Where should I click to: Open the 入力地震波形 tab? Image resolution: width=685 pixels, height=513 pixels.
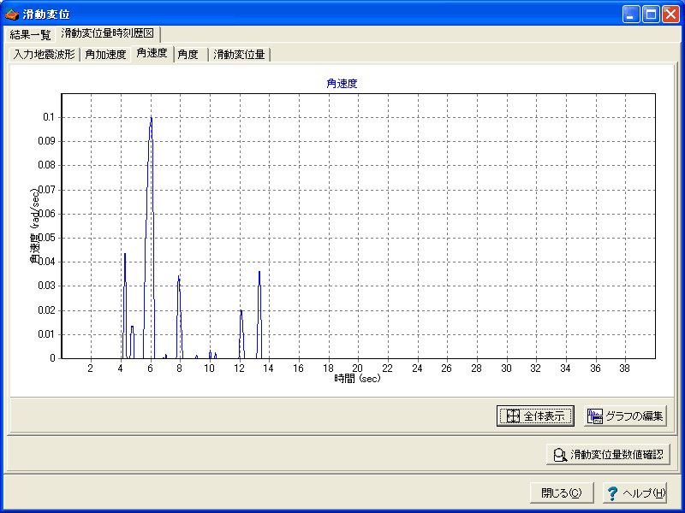point(45,55)
